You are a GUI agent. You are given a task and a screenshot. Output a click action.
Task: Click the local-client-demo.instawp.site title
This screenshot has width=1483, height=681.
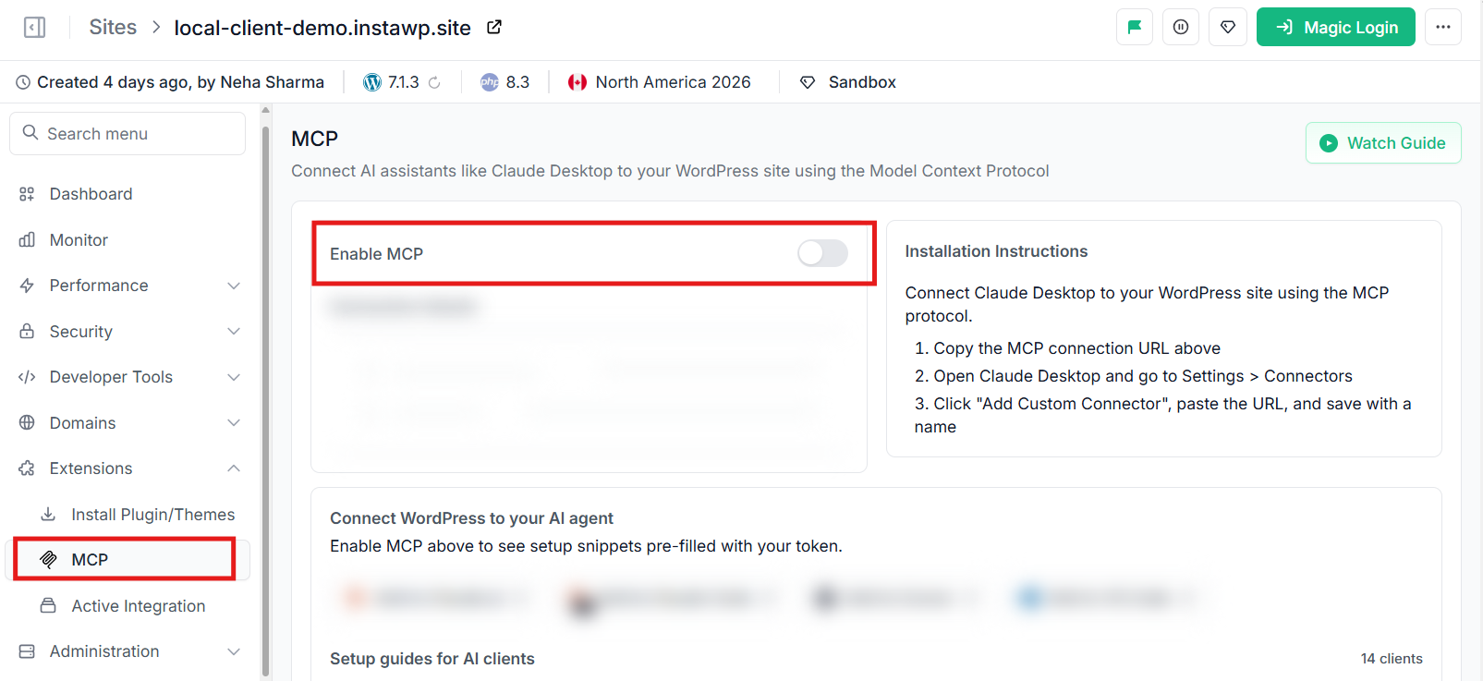pyautogui.click(x=322, y=28)
